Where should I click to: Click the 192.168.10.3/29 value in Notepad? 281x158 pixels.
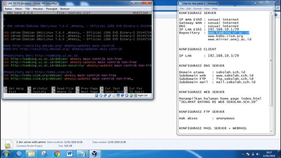(223, 56)
